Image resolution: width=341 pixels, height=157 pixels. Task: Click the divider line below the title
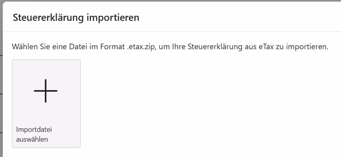170,32
